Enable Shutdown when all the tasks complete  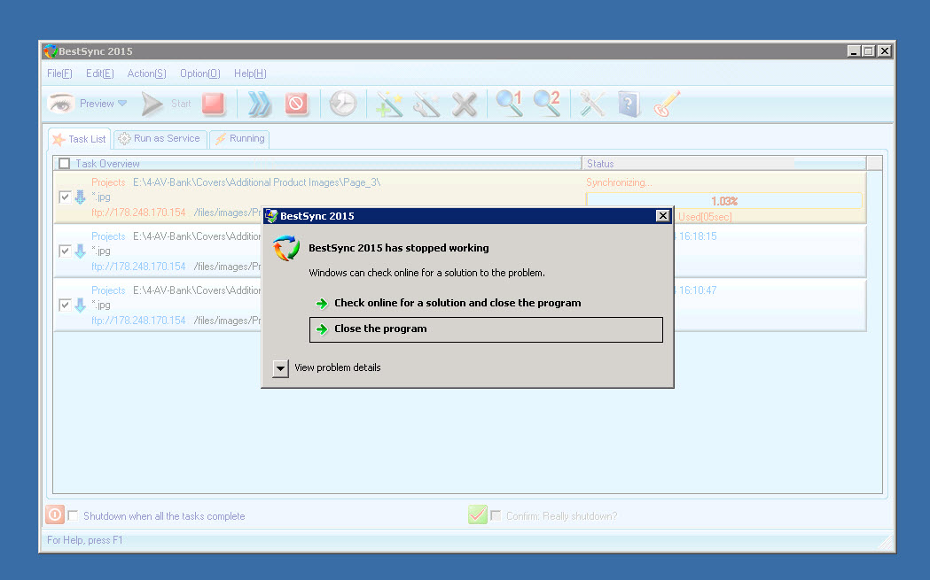click(x=73, y=515)
